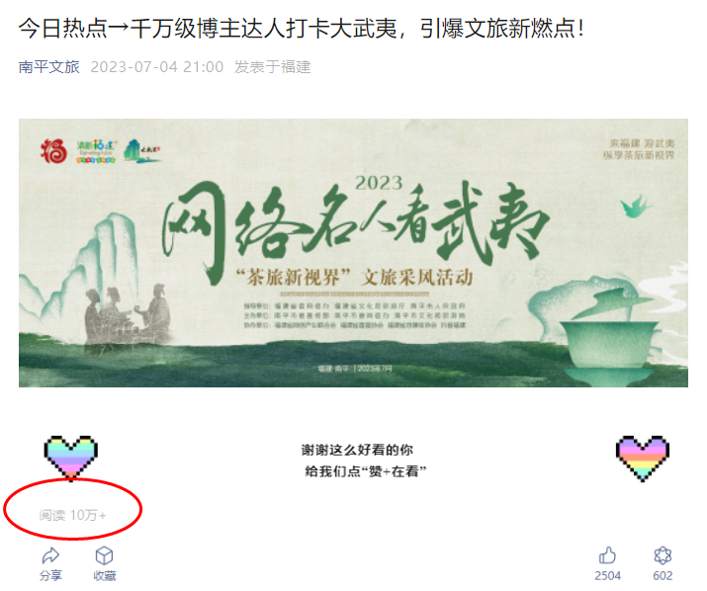The width and height of the screenshot is (707, 591).
Task: Open the 南平文旅 account link
Action: coord(49,67)
